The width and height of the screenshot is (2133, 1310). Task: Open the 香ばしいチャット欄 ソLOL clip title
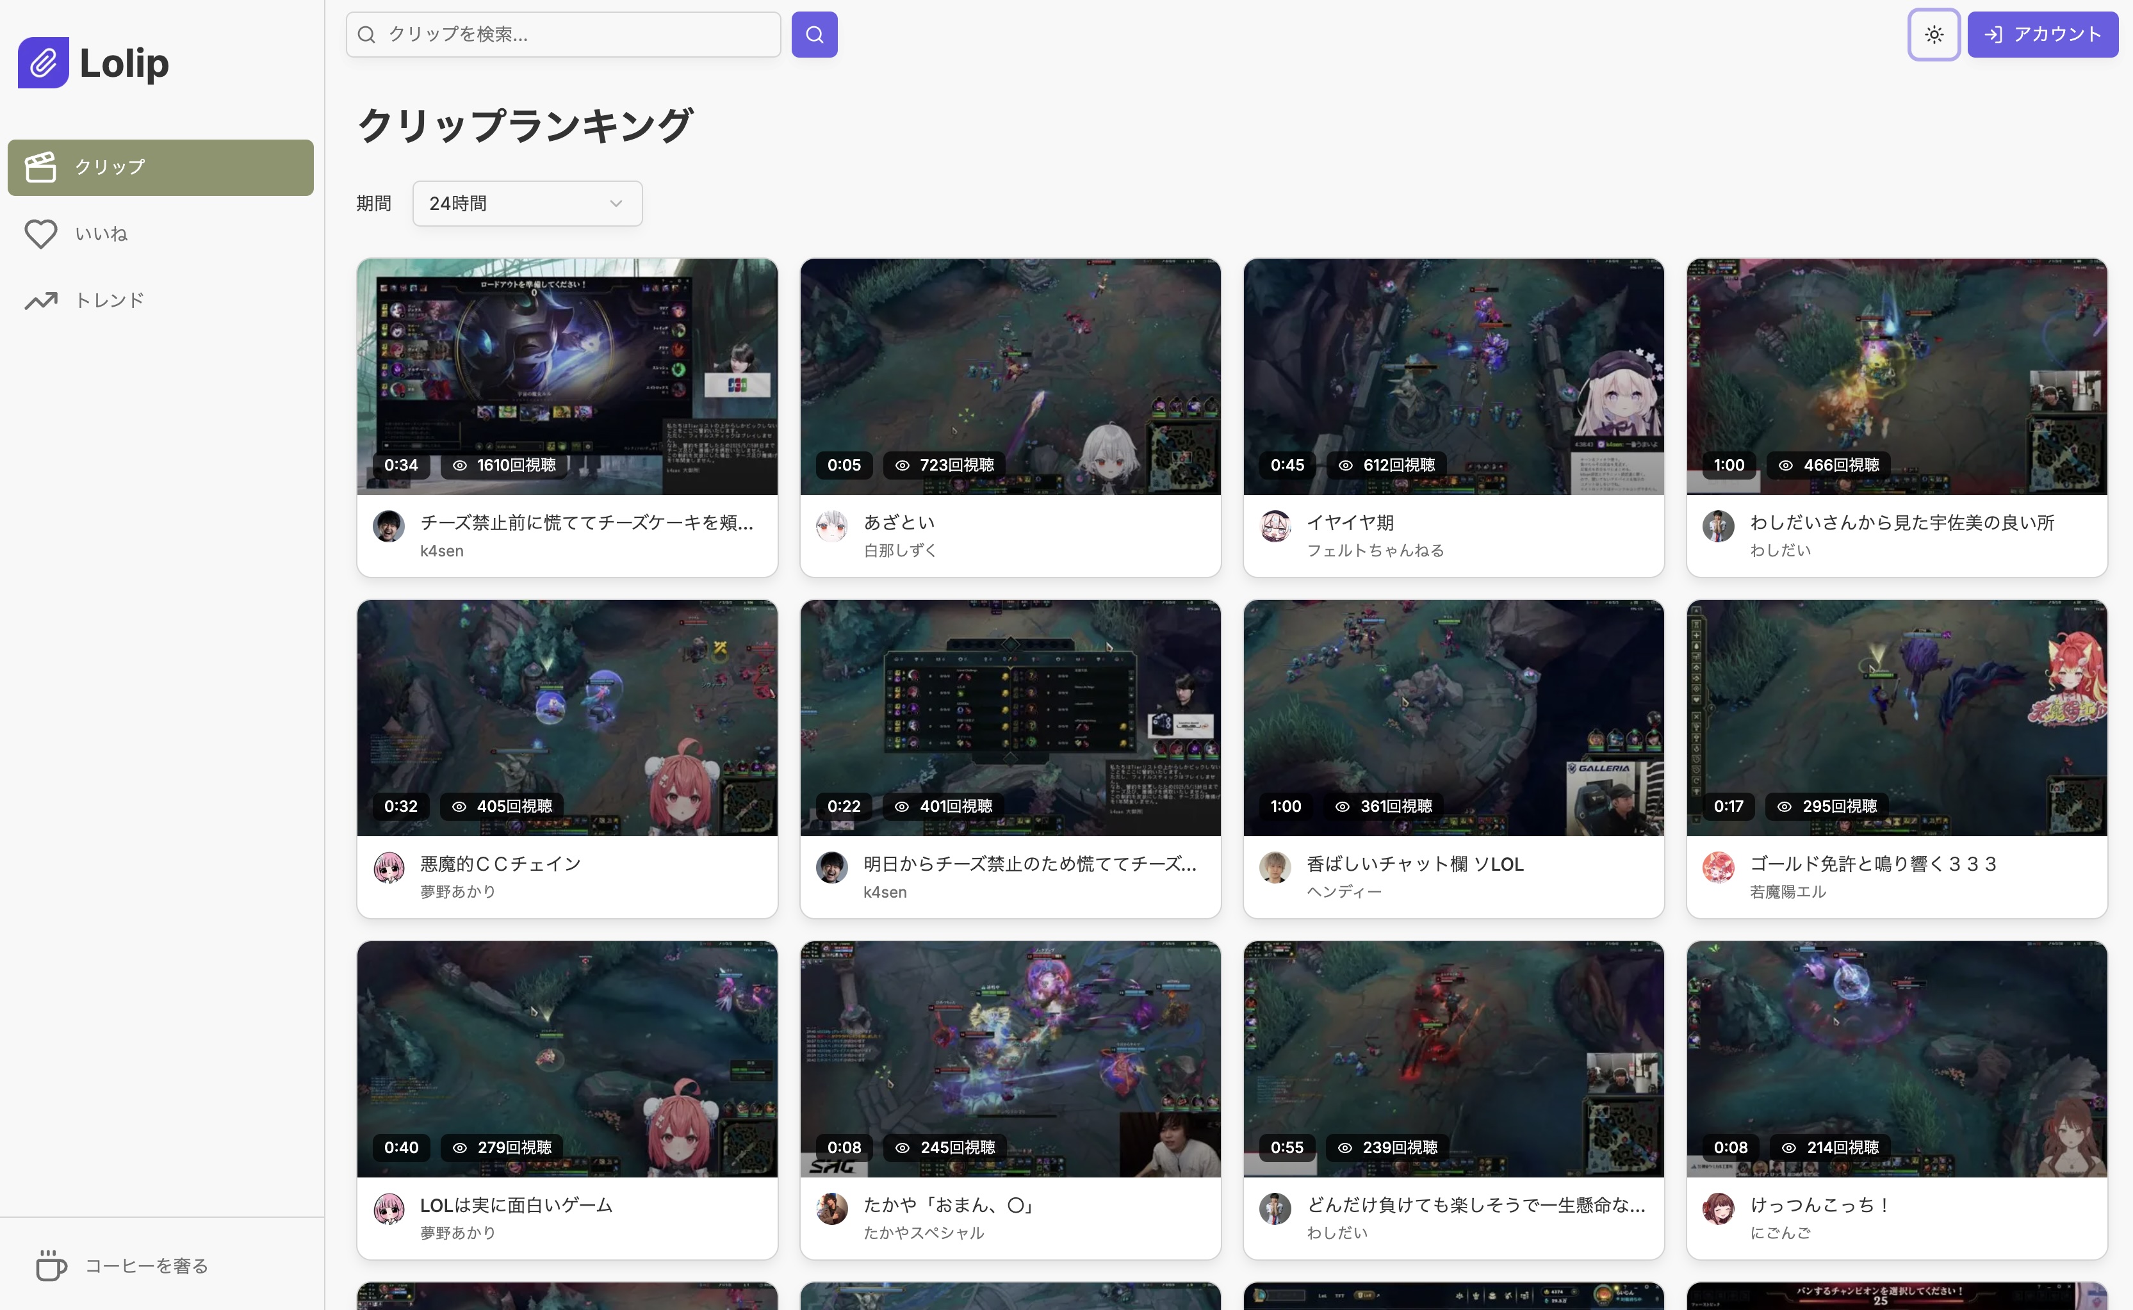click(1414, 864)
